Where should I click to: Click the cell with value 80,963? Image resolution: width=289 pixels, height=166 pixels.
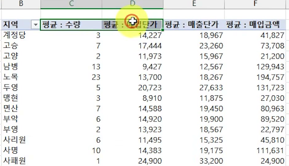[x=255, y=108]
